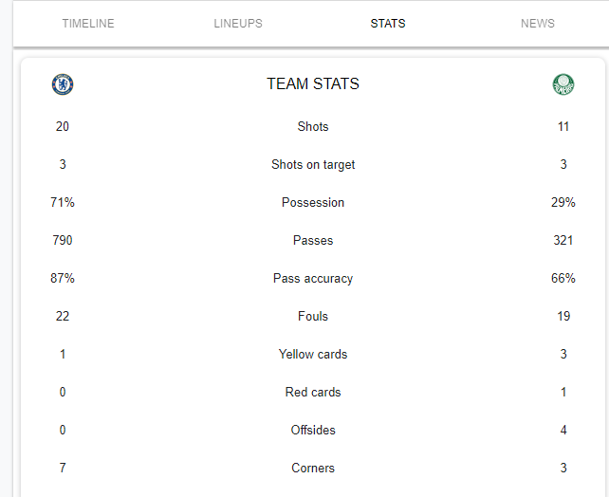
Task: Click Palmeiras' 29% possession value
Action: pyautogui.click(x=563, y=203)
